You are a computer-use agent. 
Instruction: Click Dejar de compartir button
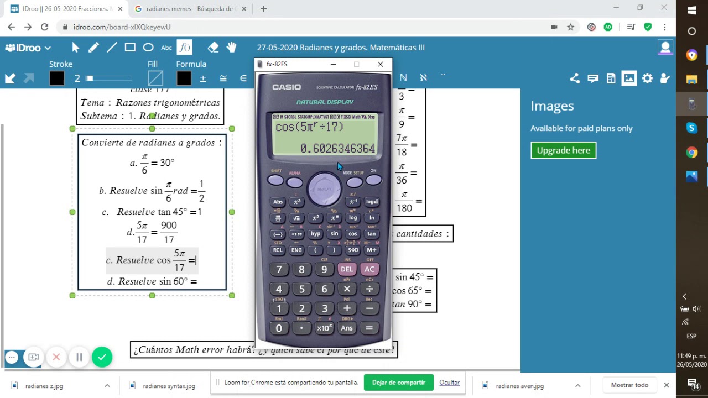[x=398, y=383]
